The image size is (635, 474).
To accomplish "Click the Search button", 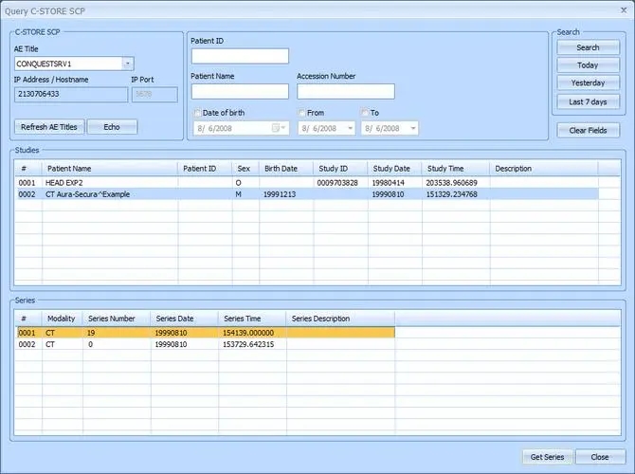I will click(588, 47).
